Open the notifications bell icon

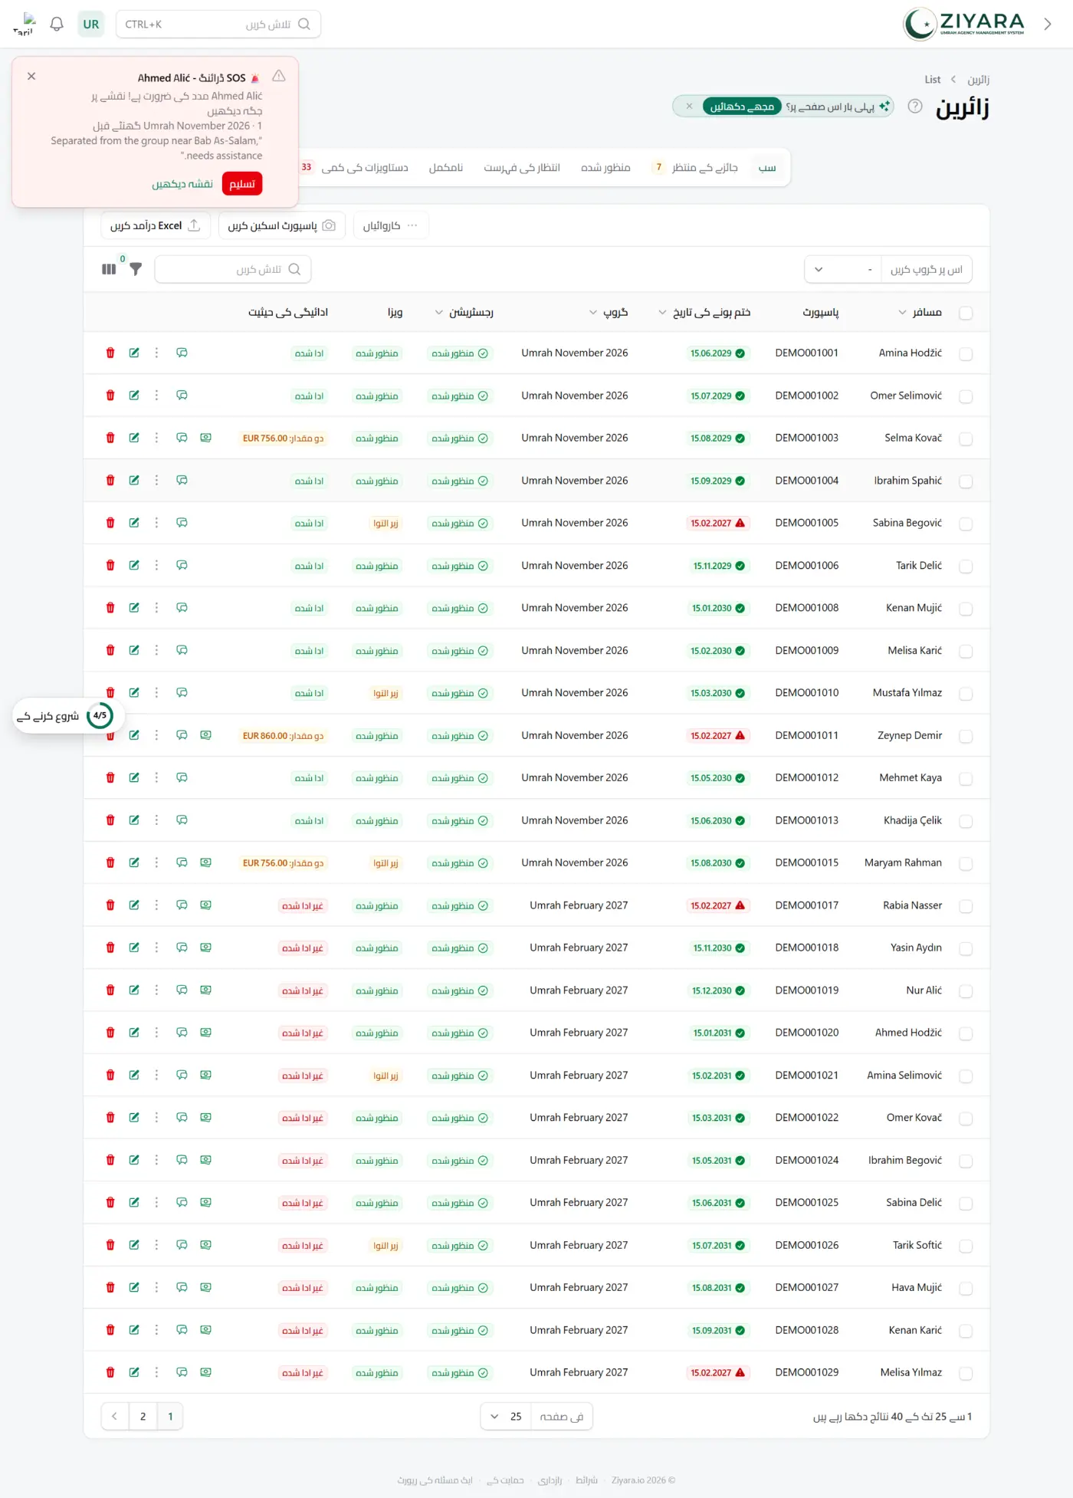point(57,24)
